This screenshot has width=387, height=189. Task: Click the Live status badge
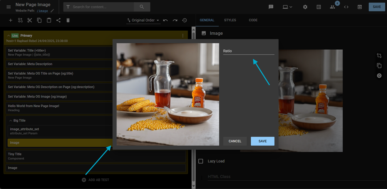point(15,36)
